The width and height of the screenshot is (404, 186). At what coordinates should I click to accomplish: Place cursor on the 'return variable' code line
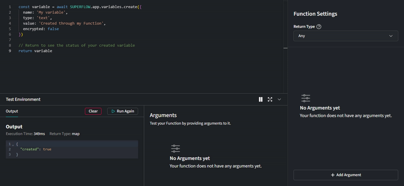click(35, 51)
